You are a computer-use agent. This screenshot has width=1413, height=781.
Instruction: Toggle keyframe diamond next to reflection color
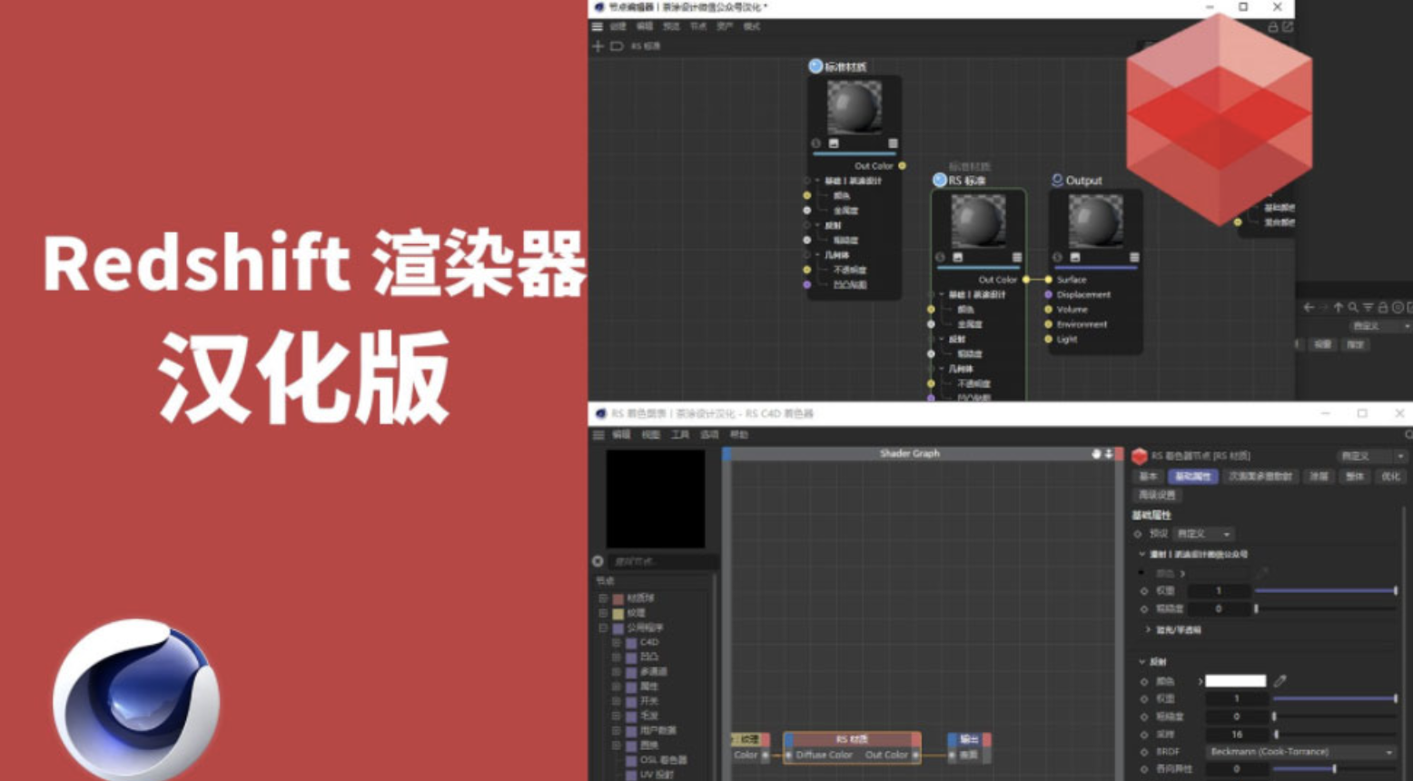tap(1144, 681)
